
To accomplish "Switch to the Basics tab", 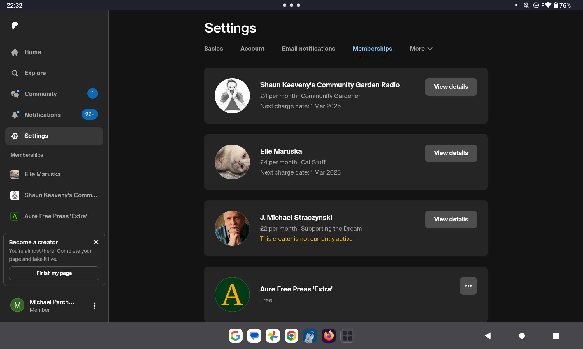I will click(213, 49).
